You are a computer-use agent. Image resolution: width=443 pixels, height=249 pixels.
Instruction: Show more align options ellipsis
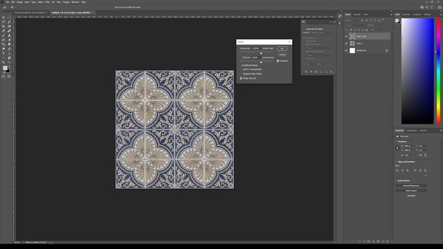(425, 176)
